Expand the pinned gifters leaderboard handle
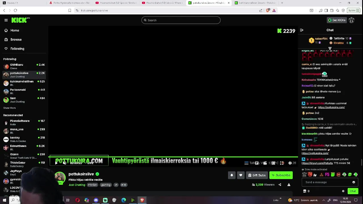This screenshot has height=204, width=363. click(330, 48)
